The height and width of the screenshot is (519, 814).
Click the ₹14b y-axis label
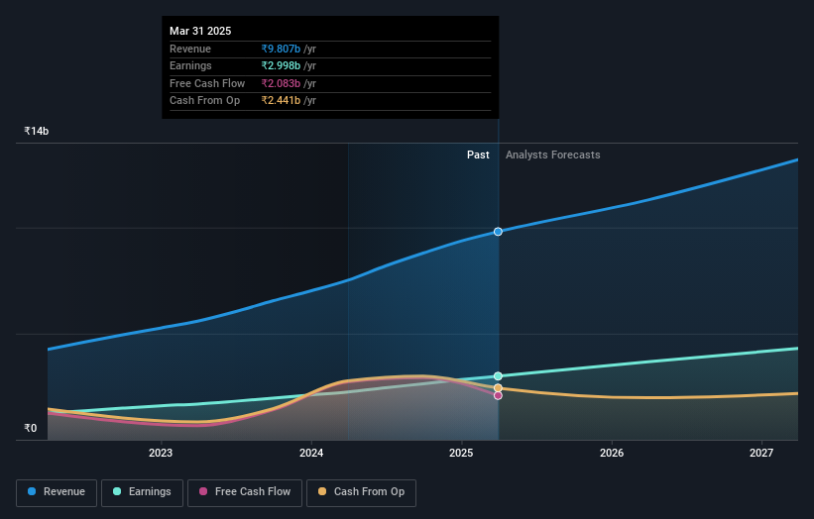[x=37, y=131]
